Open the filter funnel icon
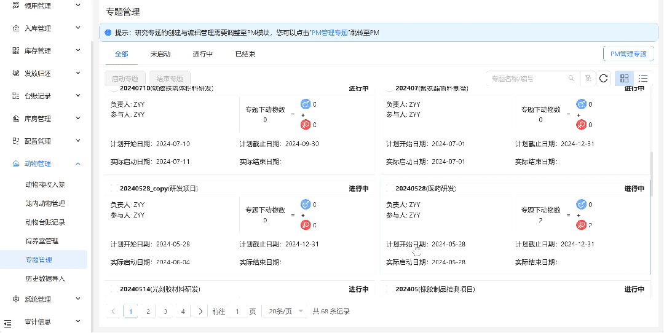The width and height of the screenshot is (664, 333). (x=588, y=78)
